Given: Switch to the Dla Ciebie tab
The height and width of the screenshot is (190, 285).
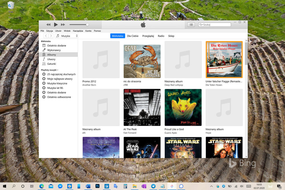Looking at the screenshot, I should (x=133, y=36).
